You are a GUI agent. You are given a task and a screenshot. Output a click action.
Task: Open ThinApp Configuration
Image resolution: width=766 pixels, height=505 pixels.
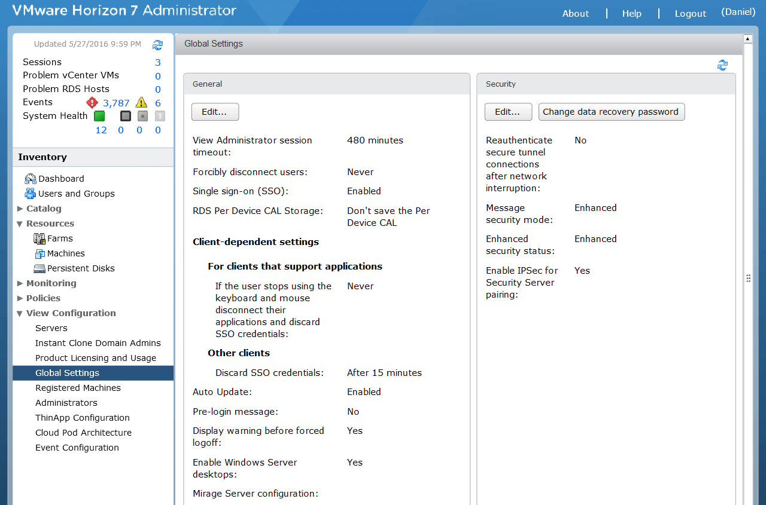83,418
